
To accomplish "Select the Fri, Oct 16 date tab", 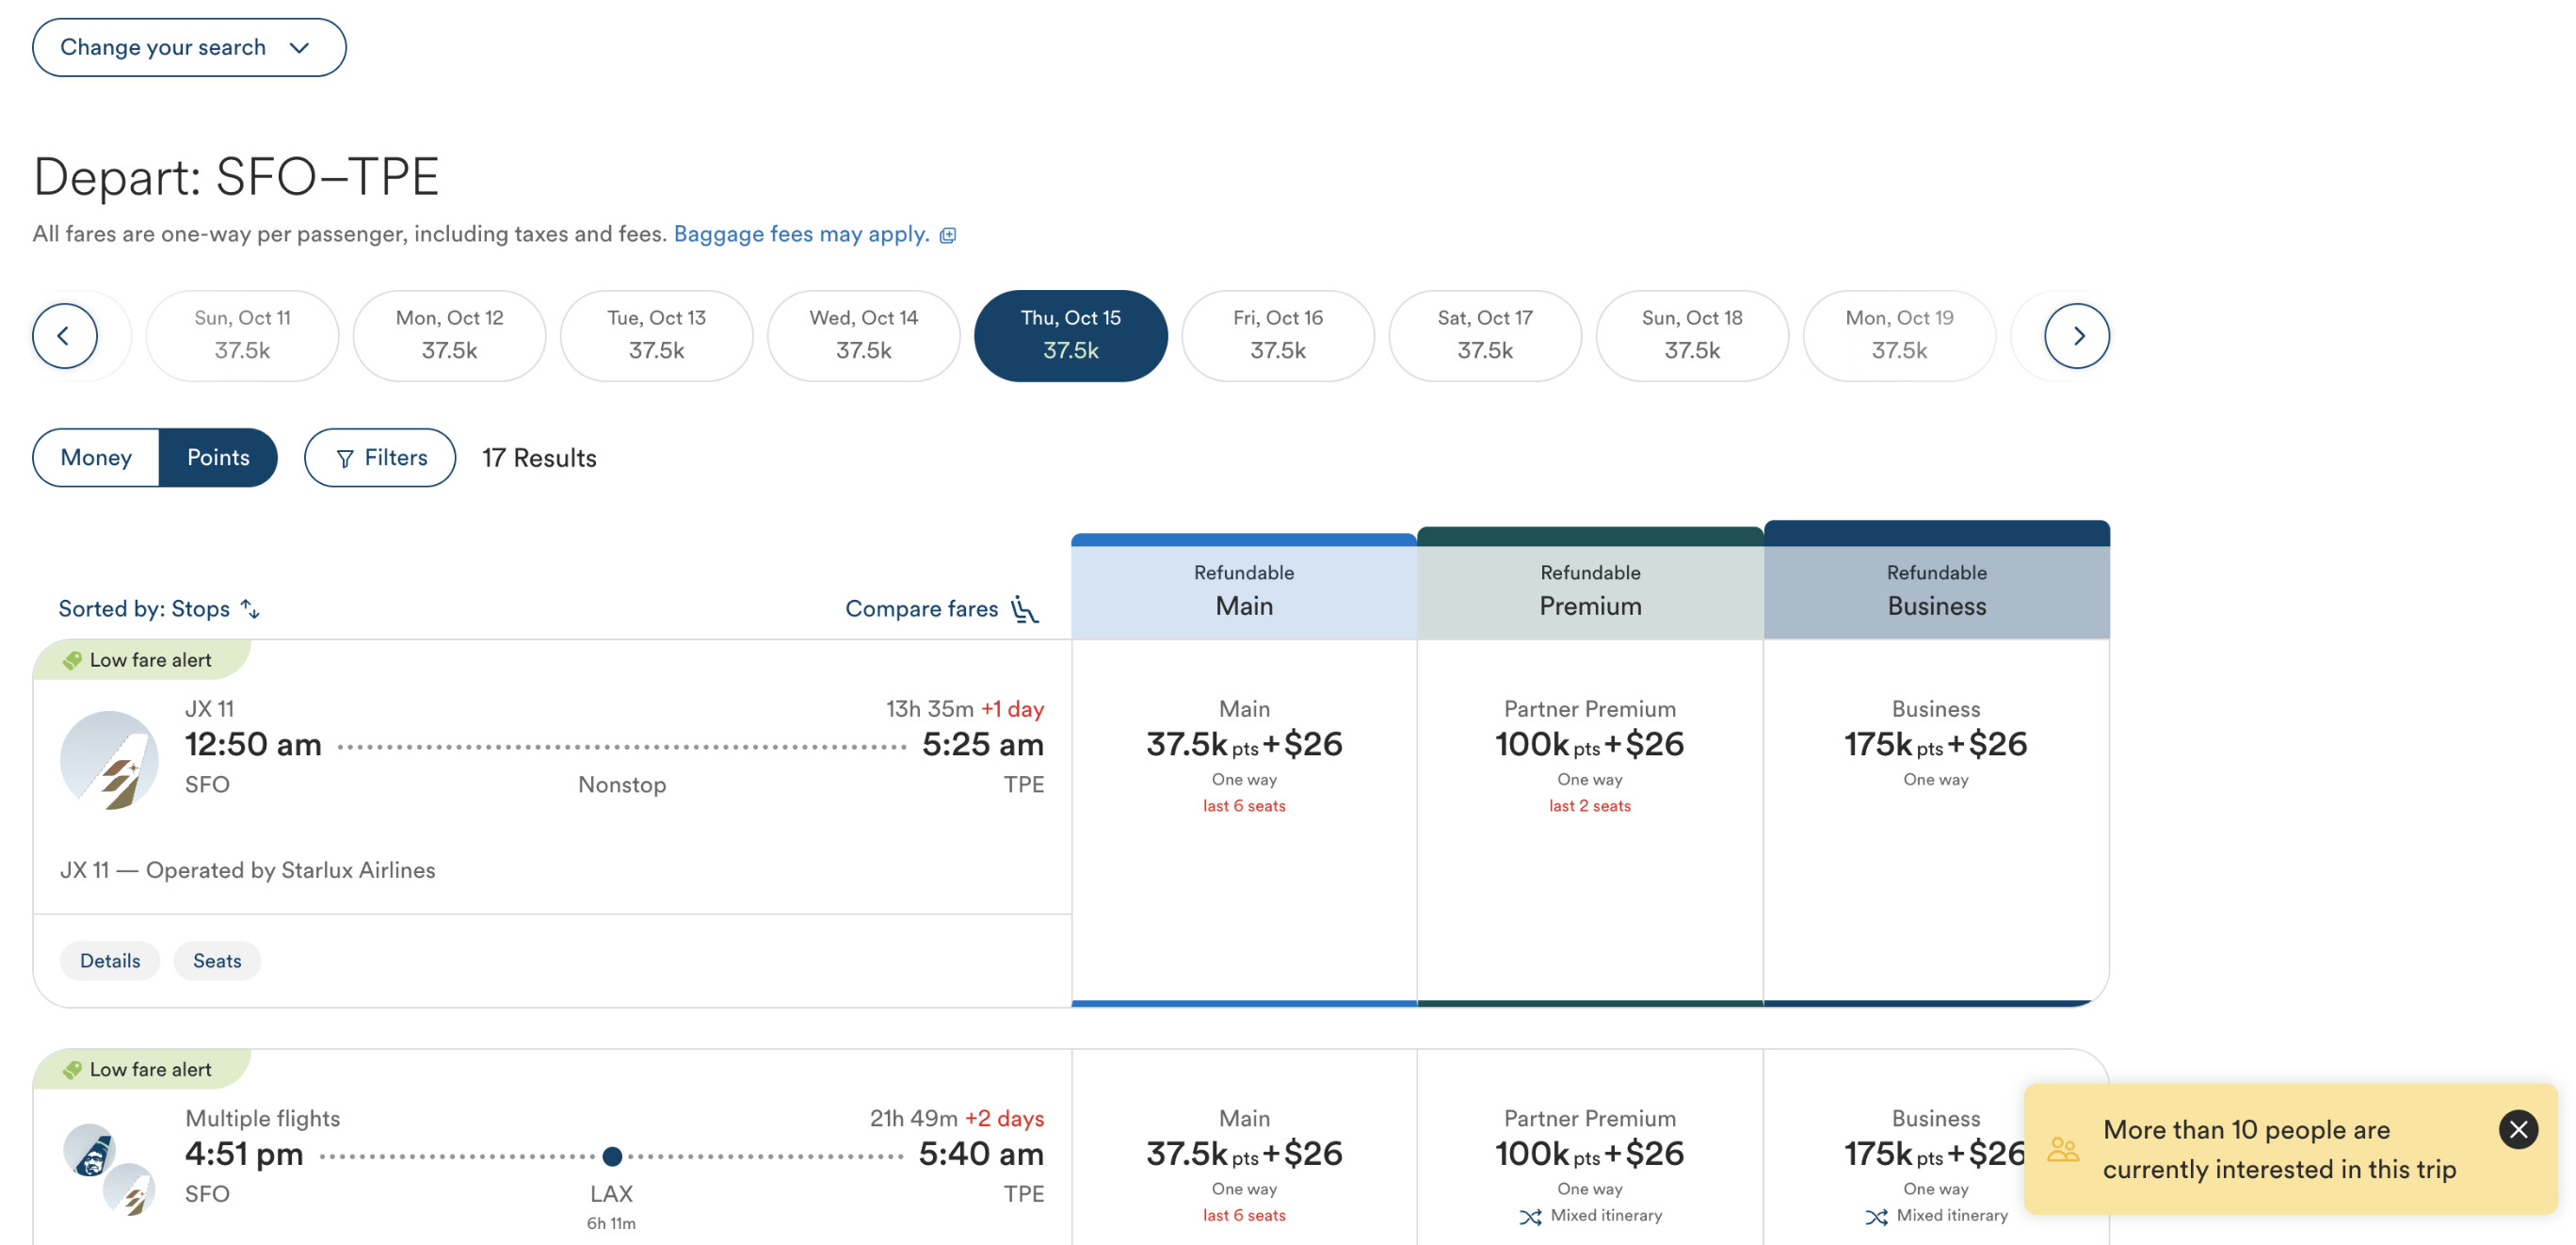I will point(1277,336).
